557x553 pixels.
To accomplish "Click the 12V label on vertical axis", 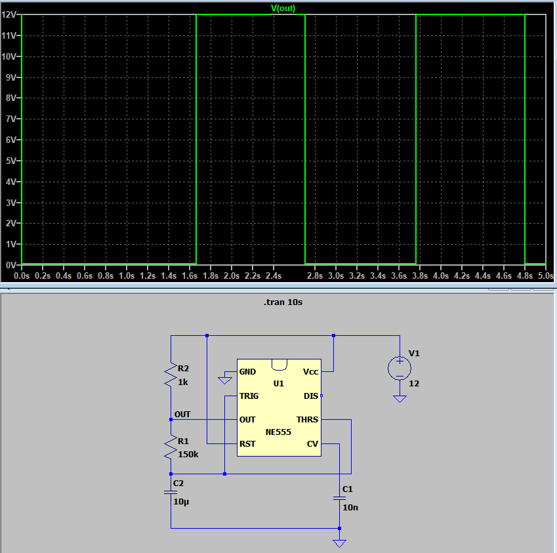I will (x=9, y=15).
